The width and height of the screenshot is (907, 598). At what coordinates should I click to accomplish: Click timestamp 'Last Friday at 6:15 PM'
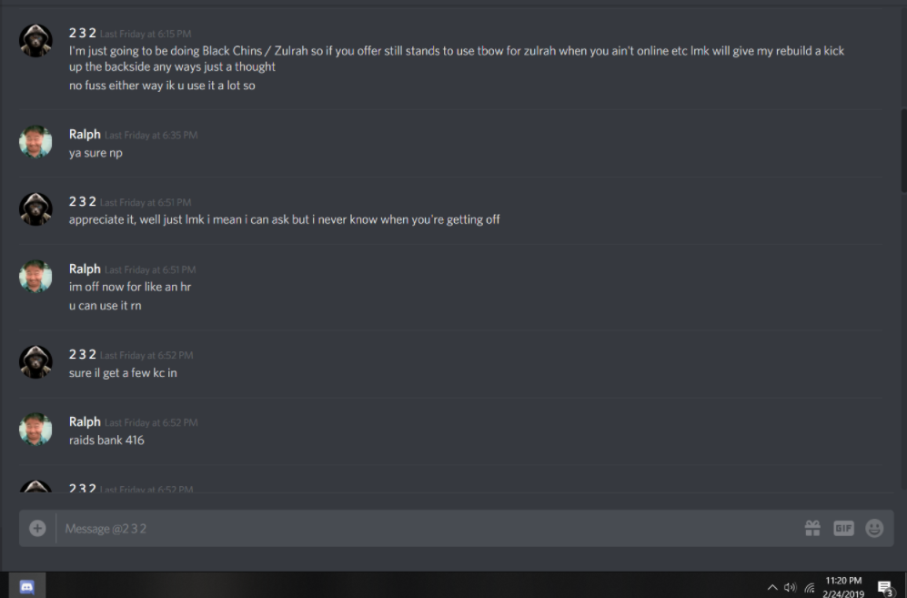coord(146,34)
